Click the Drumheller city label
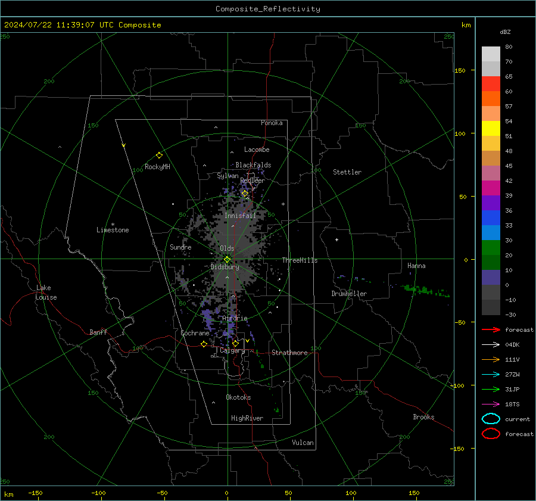 349,294
